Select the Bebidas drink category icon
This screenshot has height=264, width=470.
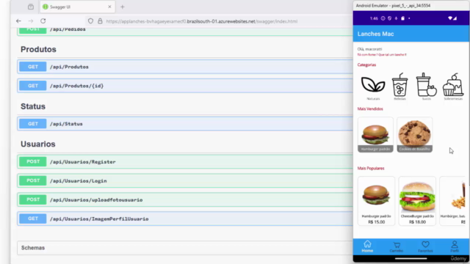(399, 84)
